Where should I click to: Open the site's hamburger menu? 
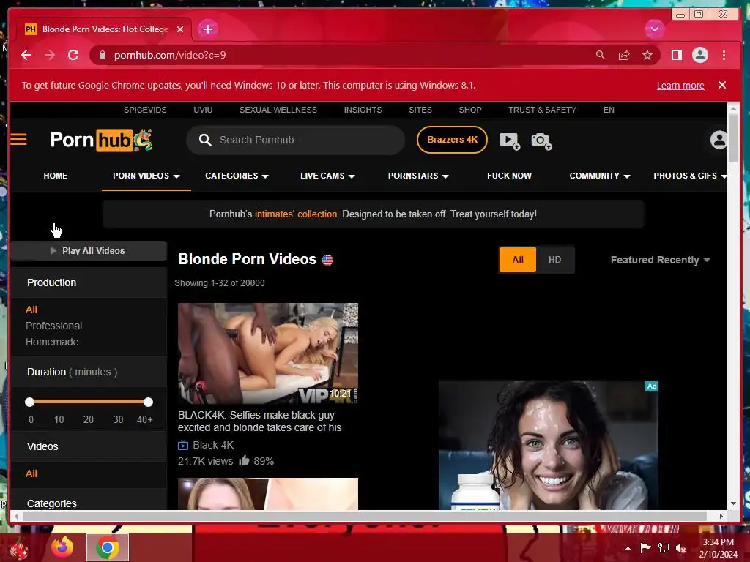point(18,140)
